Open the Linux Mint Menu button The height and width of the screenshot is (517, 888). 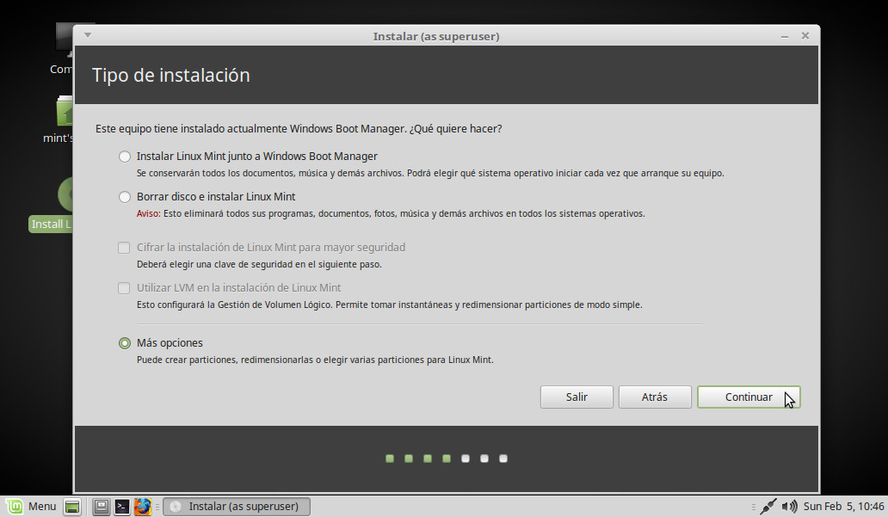[x=32, y=506]
